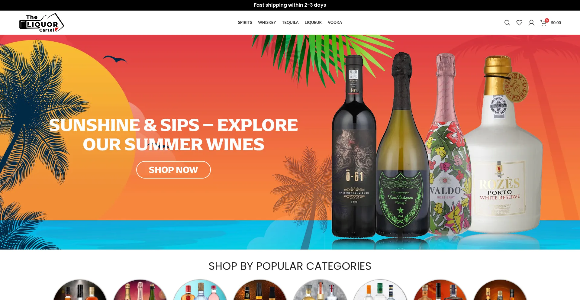
Task: Open the SPIRITS menu
Action: click(245, 22)
